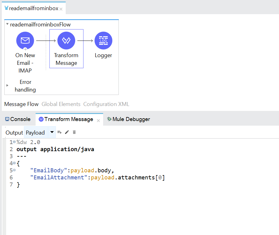
Task: Switch to the Configuration XML view
Action: point(106,104)
